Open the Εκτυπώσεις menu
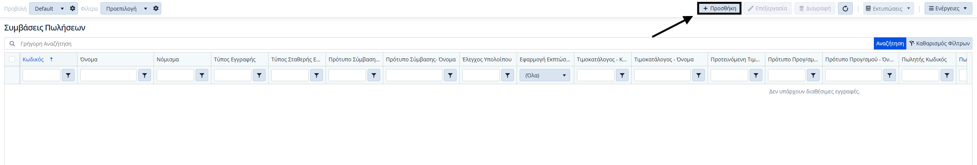 888,8
